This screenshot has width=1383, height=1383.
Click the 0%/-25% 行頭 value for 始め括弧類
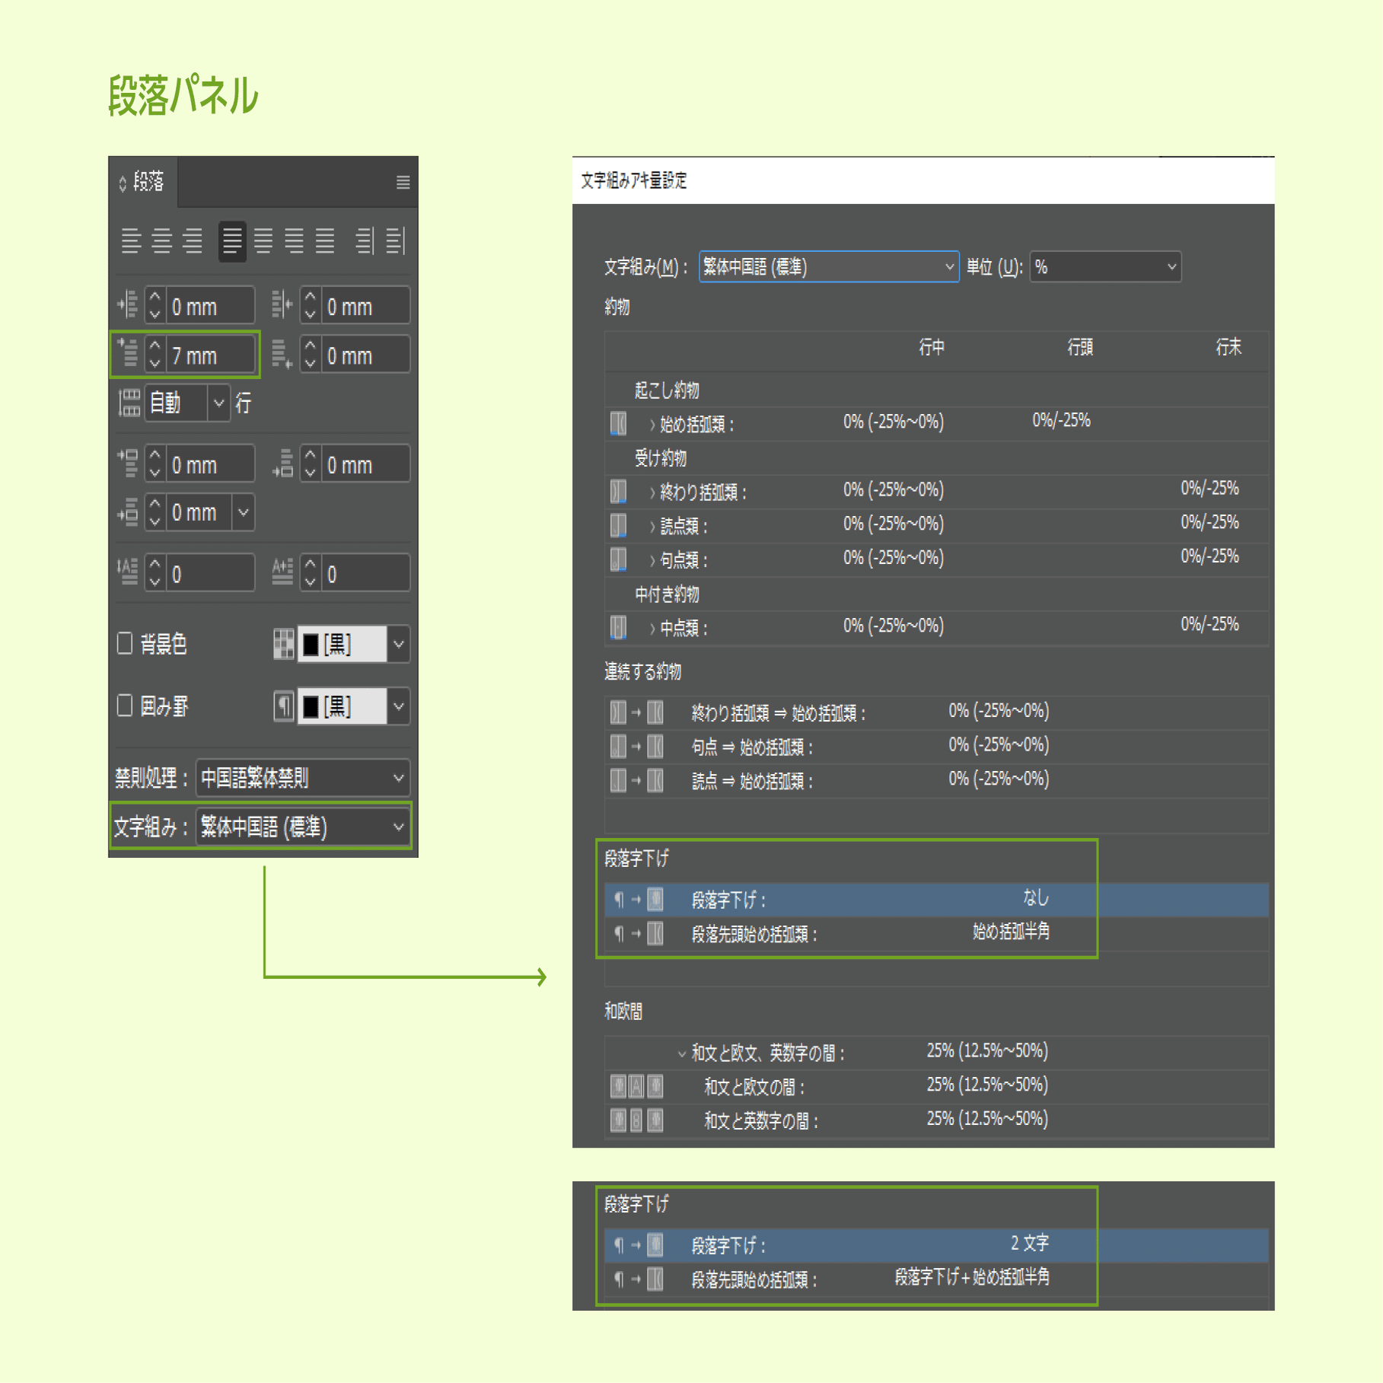[1061, 421]
